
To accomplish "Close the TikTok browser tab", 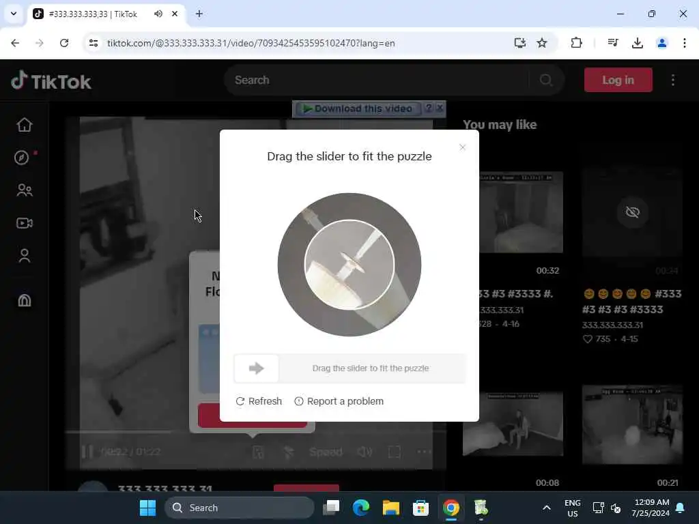I will 175,14.
